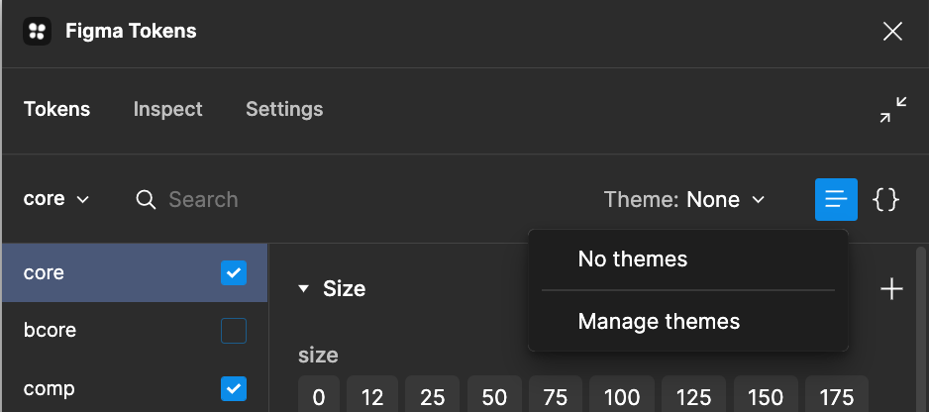929x412 pixels.
Task: Click the collapse plugin window icon
Action: click(892, 110)
